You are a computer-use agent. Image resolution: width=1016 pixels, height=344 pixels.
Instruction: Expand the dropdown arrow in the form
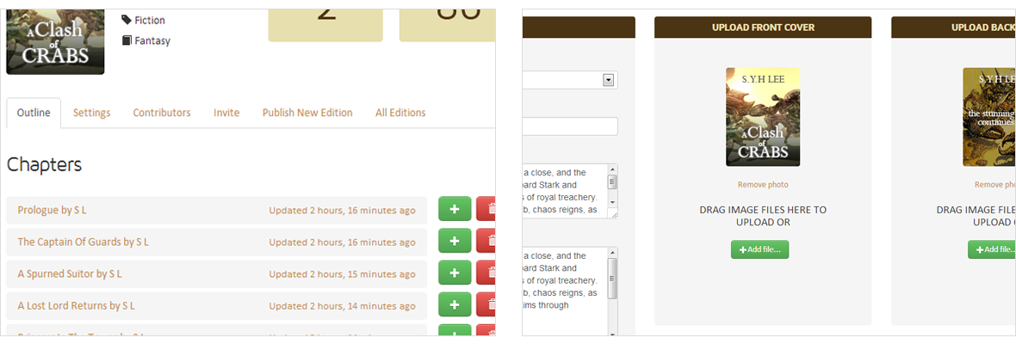coord(608,80)
